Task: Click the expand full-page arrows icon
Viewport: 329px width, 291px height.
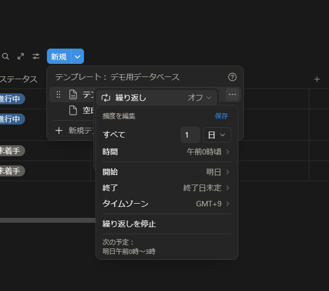Action: 21,56
